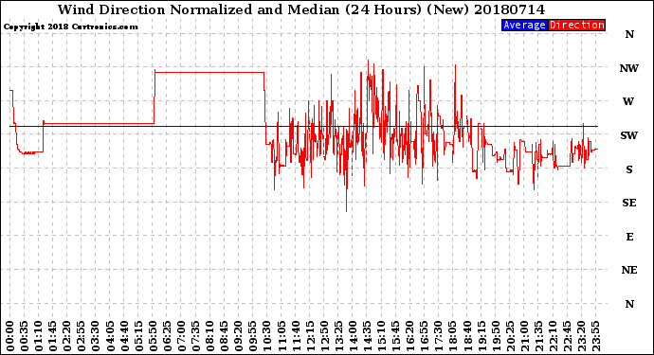Click the S axis label
This screenshot has width=654, height=355.
pyautogui.click(x=629, y=169)
